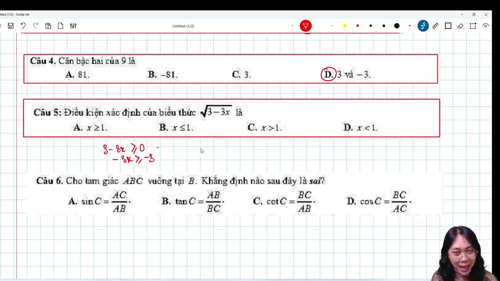Toggle the blue stroke smoothing tool

coord(423,26)
